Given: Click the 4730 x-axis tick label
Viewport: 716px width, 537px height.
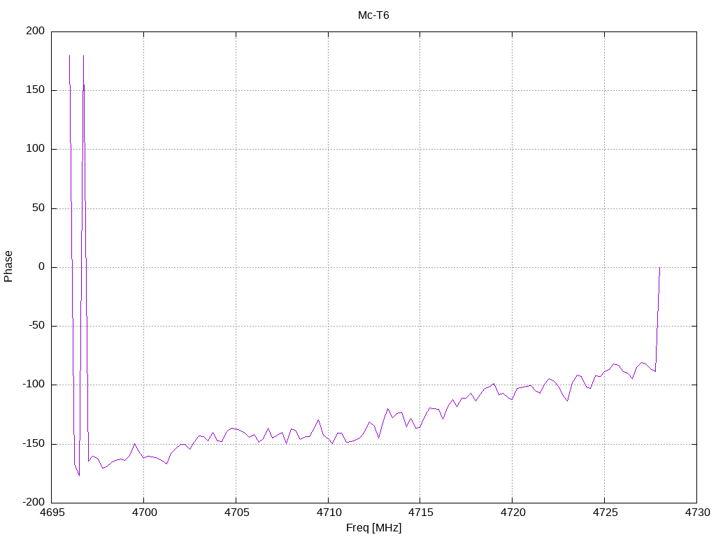Looking at the screenshot, I should click(x=698, y=513).
